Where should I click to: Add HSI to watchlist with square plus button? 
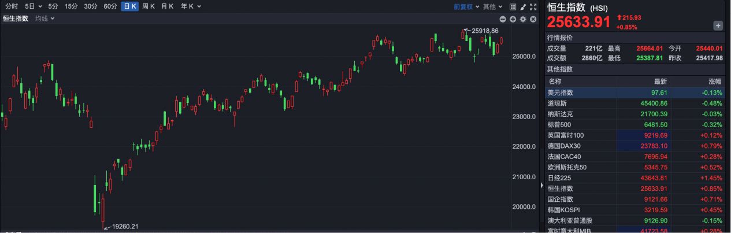(x=718, y=25)
